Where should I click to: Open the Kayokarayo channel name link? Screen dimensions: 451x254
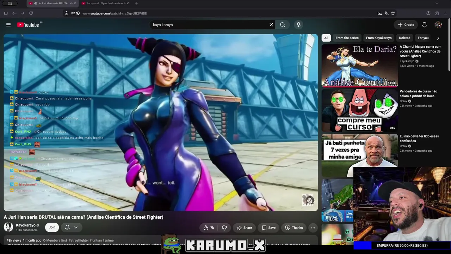coord(26,225)
